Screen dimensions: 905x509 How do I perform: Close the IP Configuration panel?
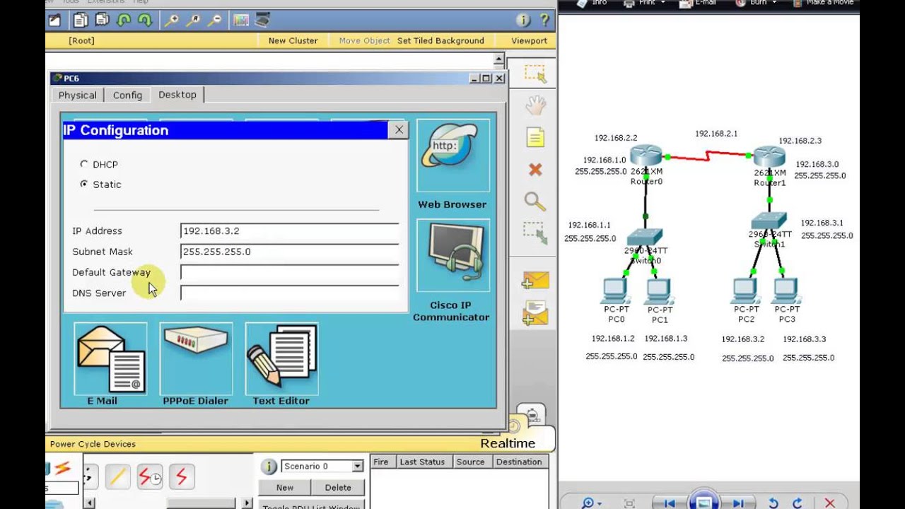point(399,130)
